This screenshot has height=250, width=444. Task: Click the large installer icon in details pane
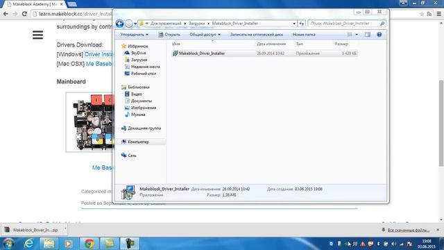[x=128, y=192]
